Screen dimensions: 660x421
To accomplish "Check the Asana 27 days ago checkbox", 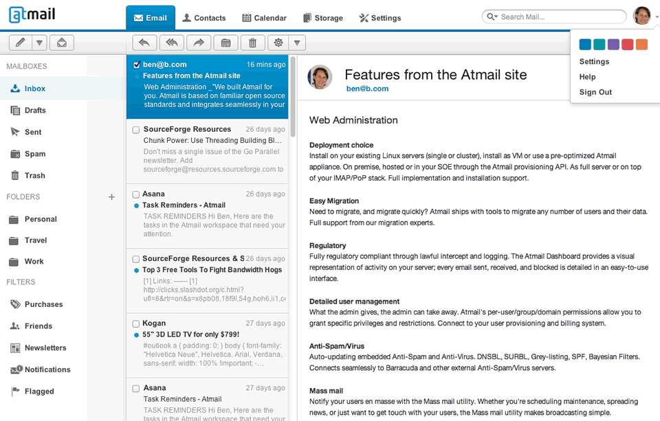I will click(x=136, y=389).
